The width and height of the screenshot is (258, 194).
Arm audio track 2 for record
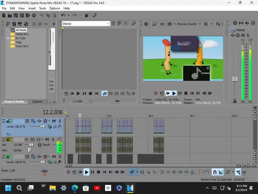[x=26, y=139]
